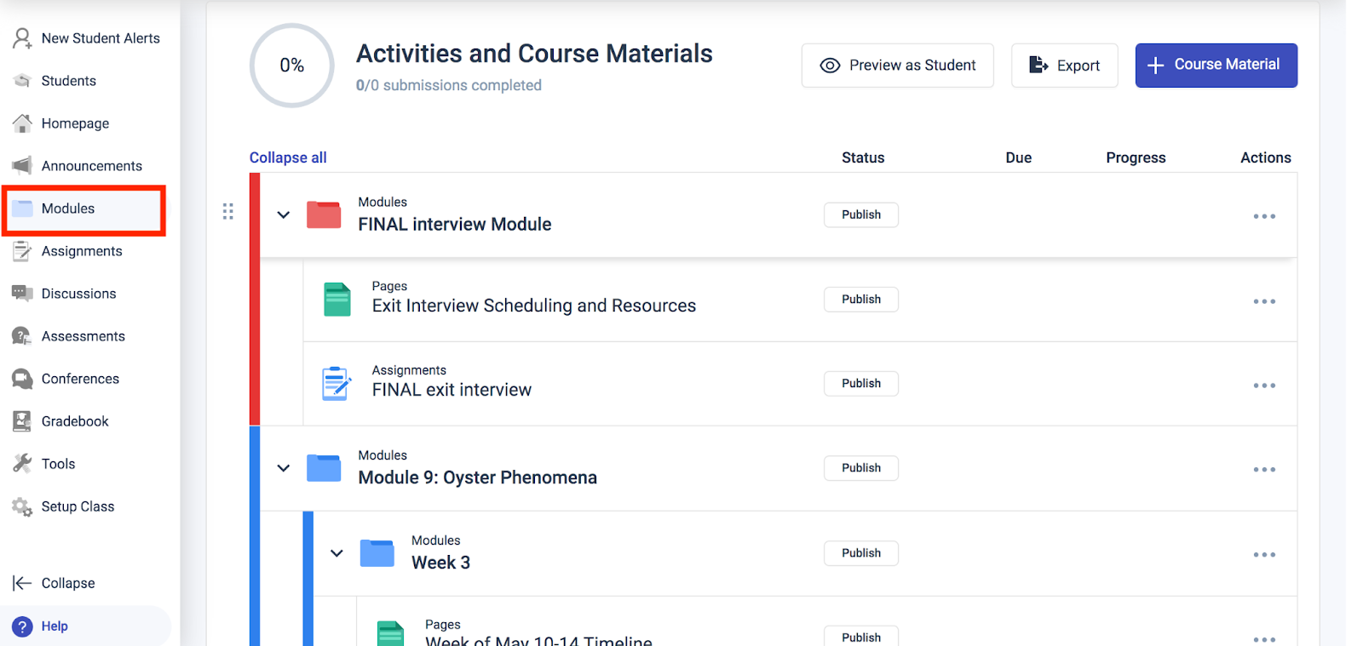Image resolution: width=1363 pixels, height=646 pixels.
Task: Collapse the Week 3 submodule chevron
Action: (337, 553)
